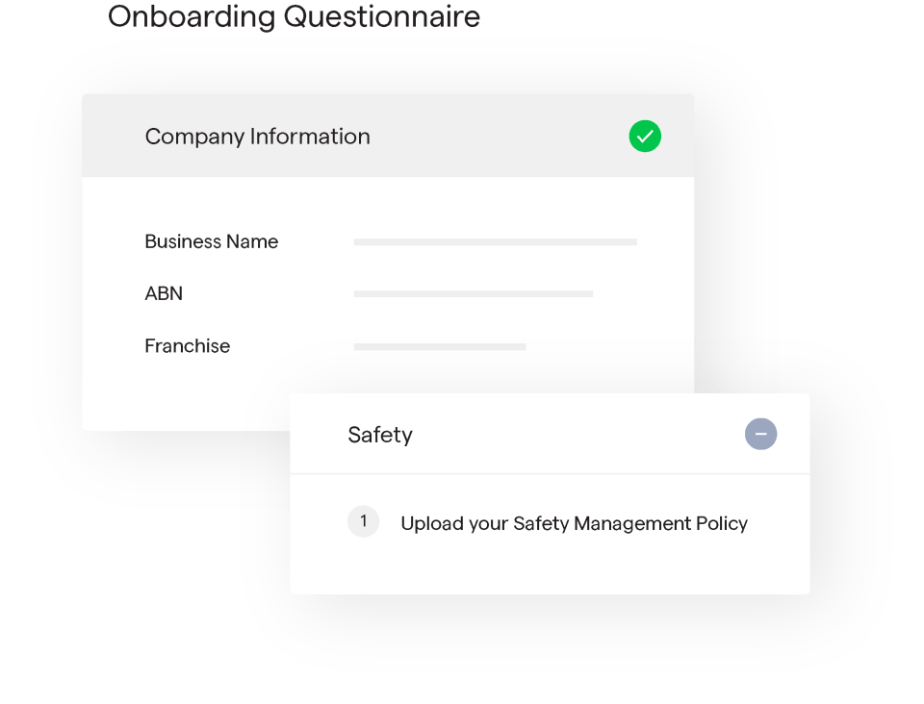
Task: Click the word Information in the section header
Action: click(310, 137)
